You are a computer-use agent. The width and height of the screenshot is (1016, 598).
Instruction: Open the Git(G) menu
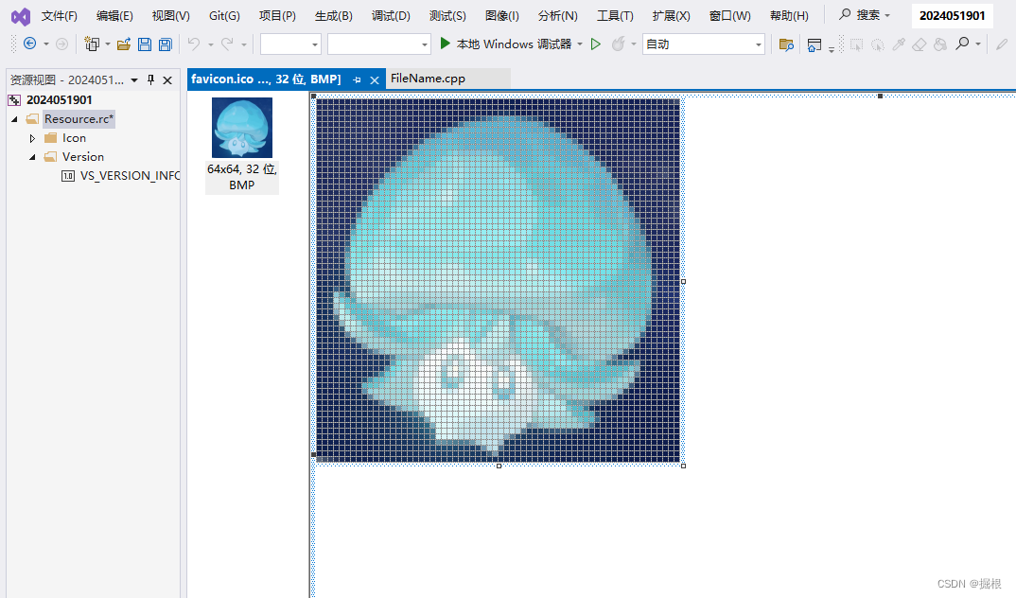coord(224,15)
